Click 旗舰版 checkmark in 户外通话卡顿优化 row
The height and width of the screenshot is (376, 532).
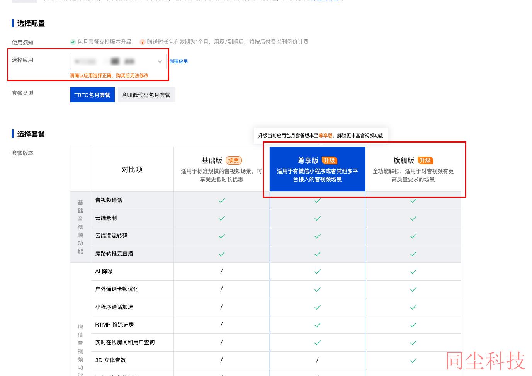[x=413, y=289]
